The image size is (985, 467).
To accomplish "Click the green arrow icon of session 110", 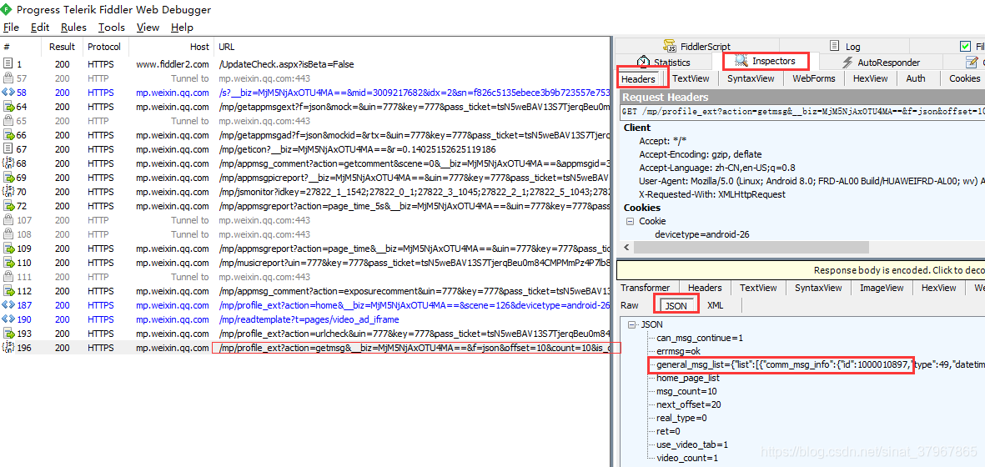I will (x=9, y=263).
